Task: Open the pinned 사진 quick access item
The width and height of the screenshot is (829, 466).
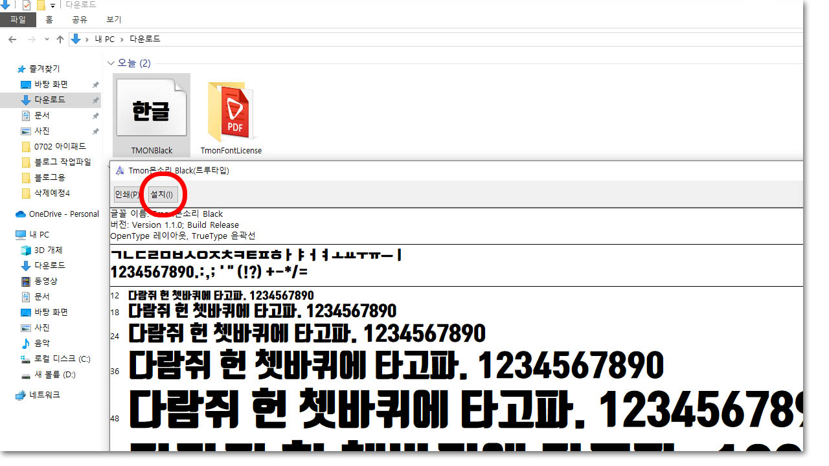Action: (42, 131)
